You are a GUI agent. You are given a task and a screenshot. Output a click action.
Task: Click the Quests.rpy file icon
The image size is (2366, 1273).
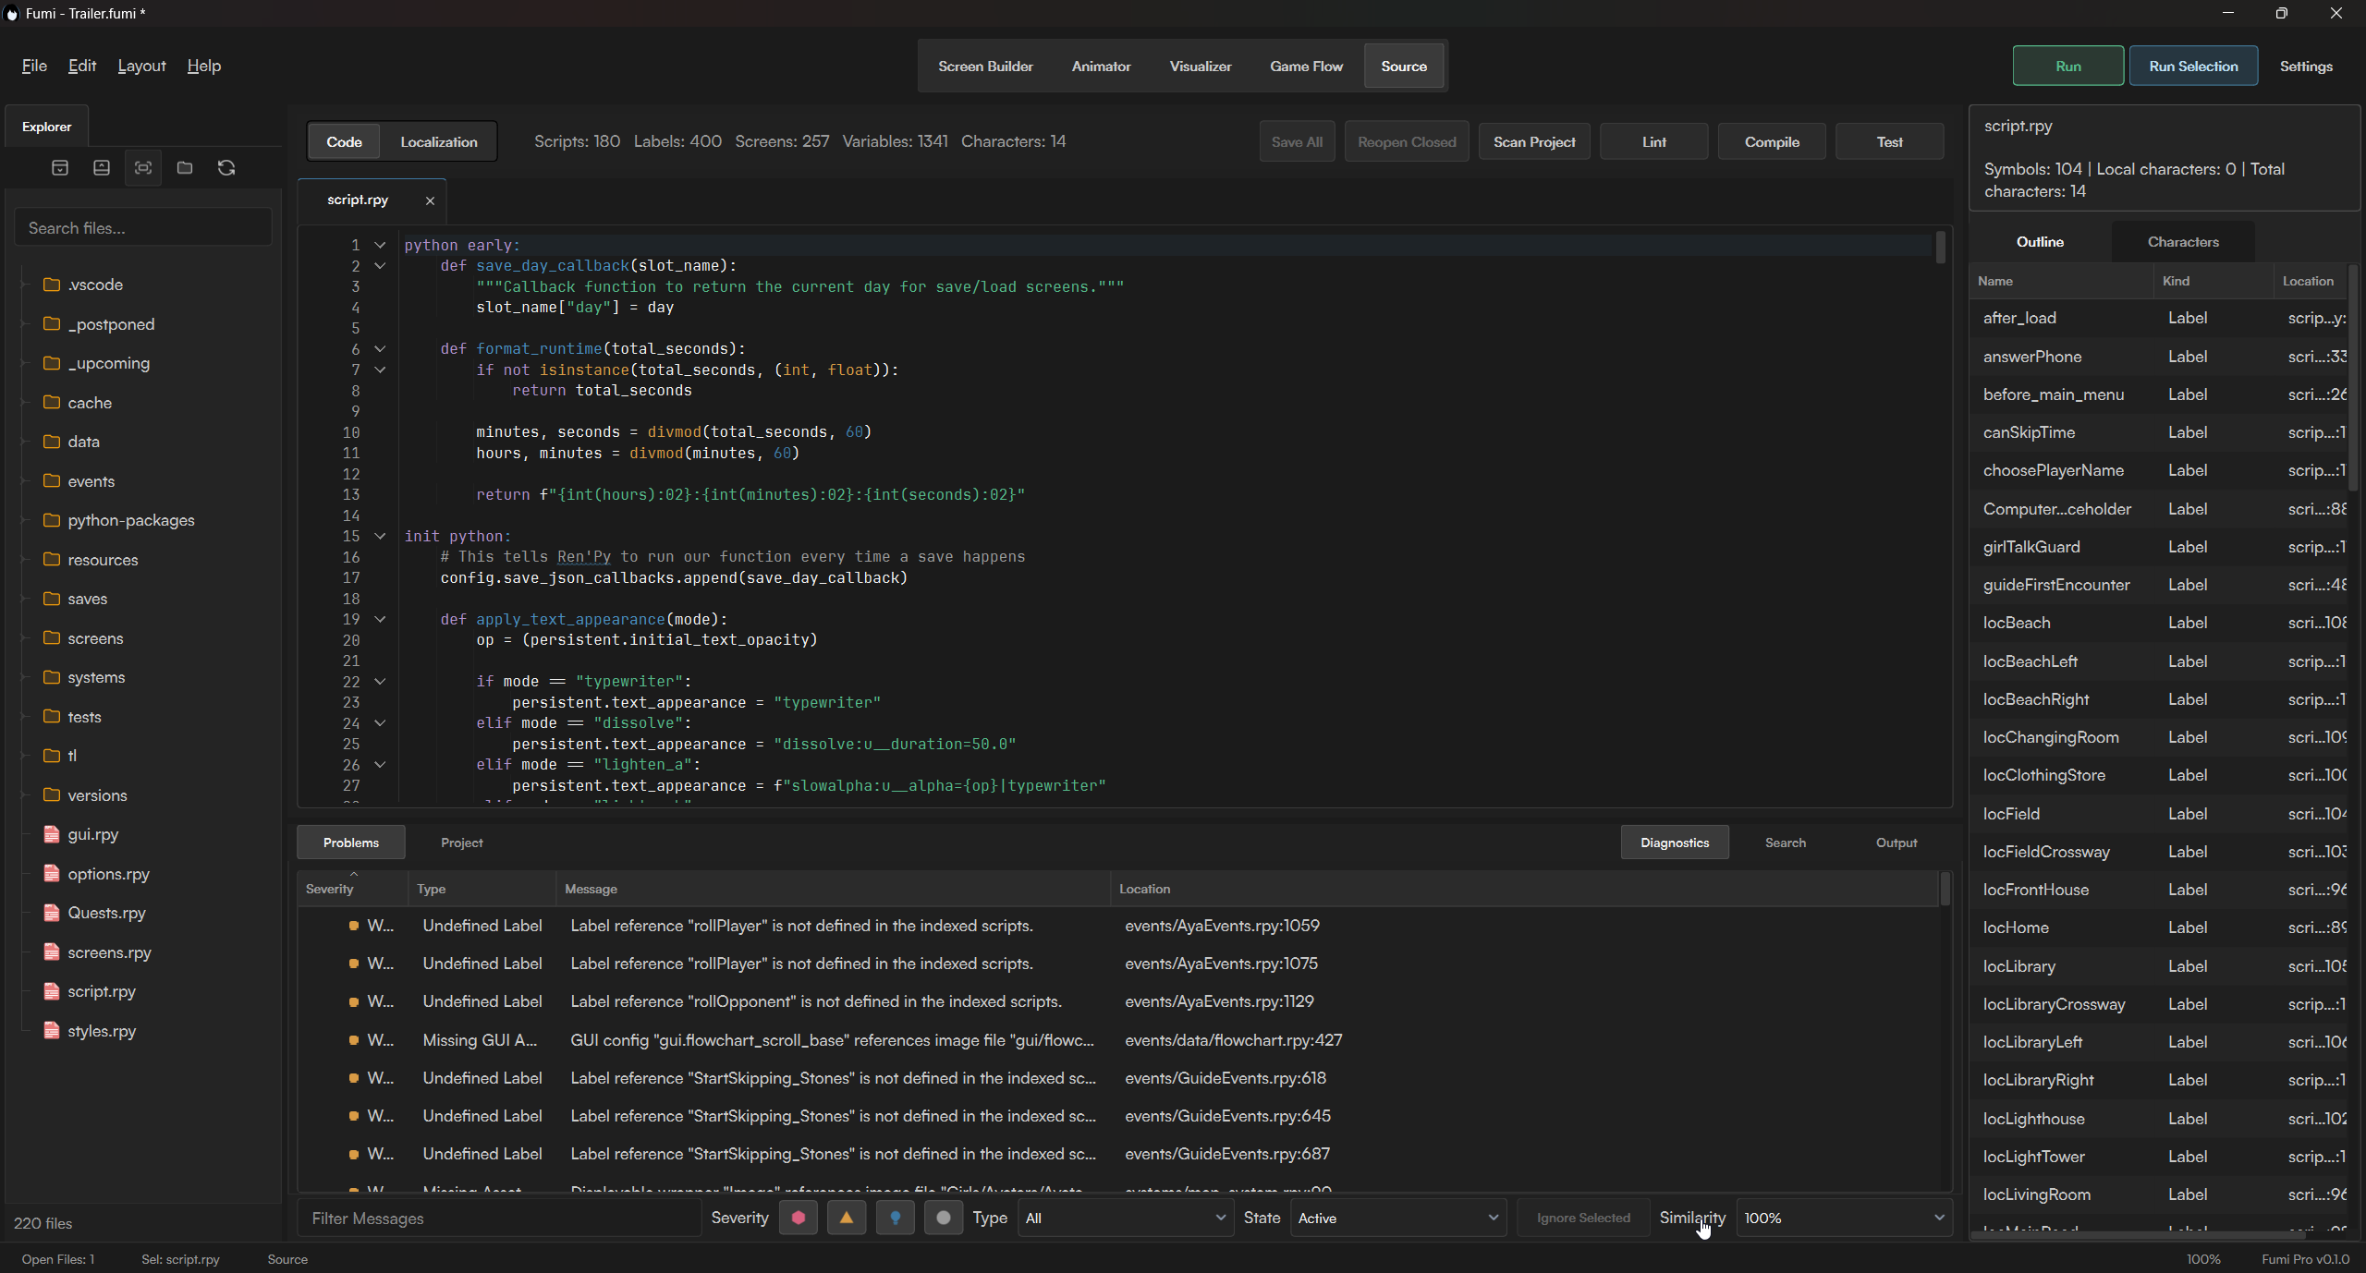coord(52,913)
